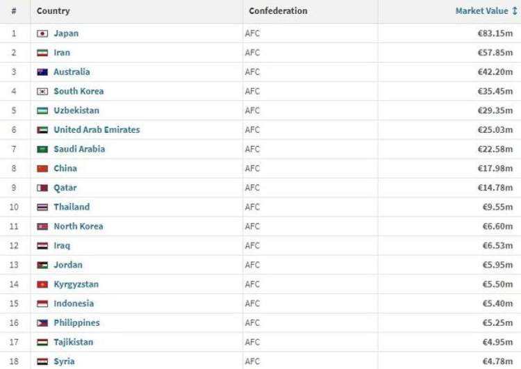The height and width of the screenshot is (369, 521).
Task: Click the Philippines flag icon
Action: 42,323
